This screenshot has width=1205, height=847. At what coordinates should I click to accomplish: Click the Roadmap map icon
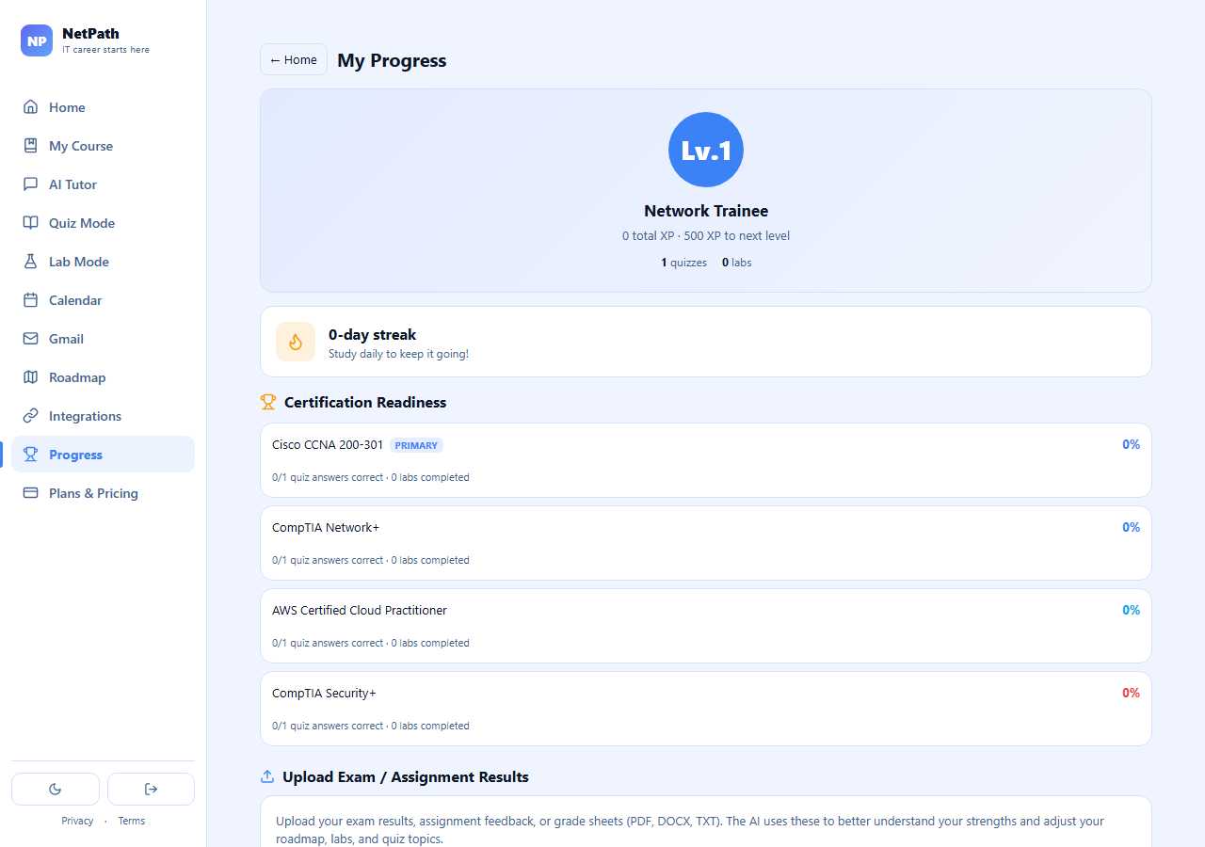(x=31, y=377)
